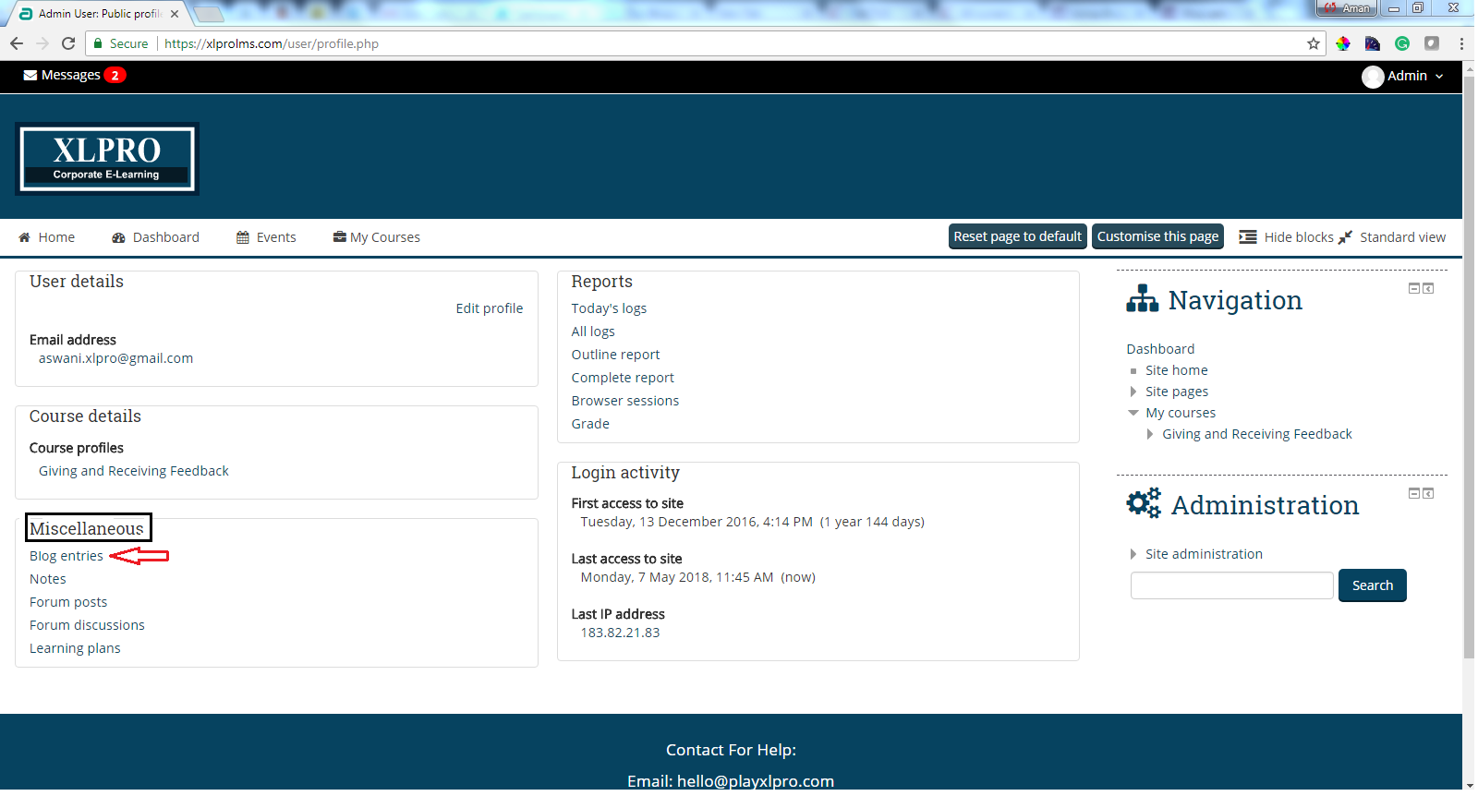Open the Messages envelope icon
Viewport: 1478px width, 796px height.
[x=30, y=76]
